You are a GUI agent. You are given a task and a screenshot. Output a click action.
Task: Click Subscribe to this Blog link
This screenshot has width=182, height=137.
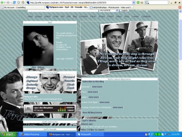[x=93, y=82]
